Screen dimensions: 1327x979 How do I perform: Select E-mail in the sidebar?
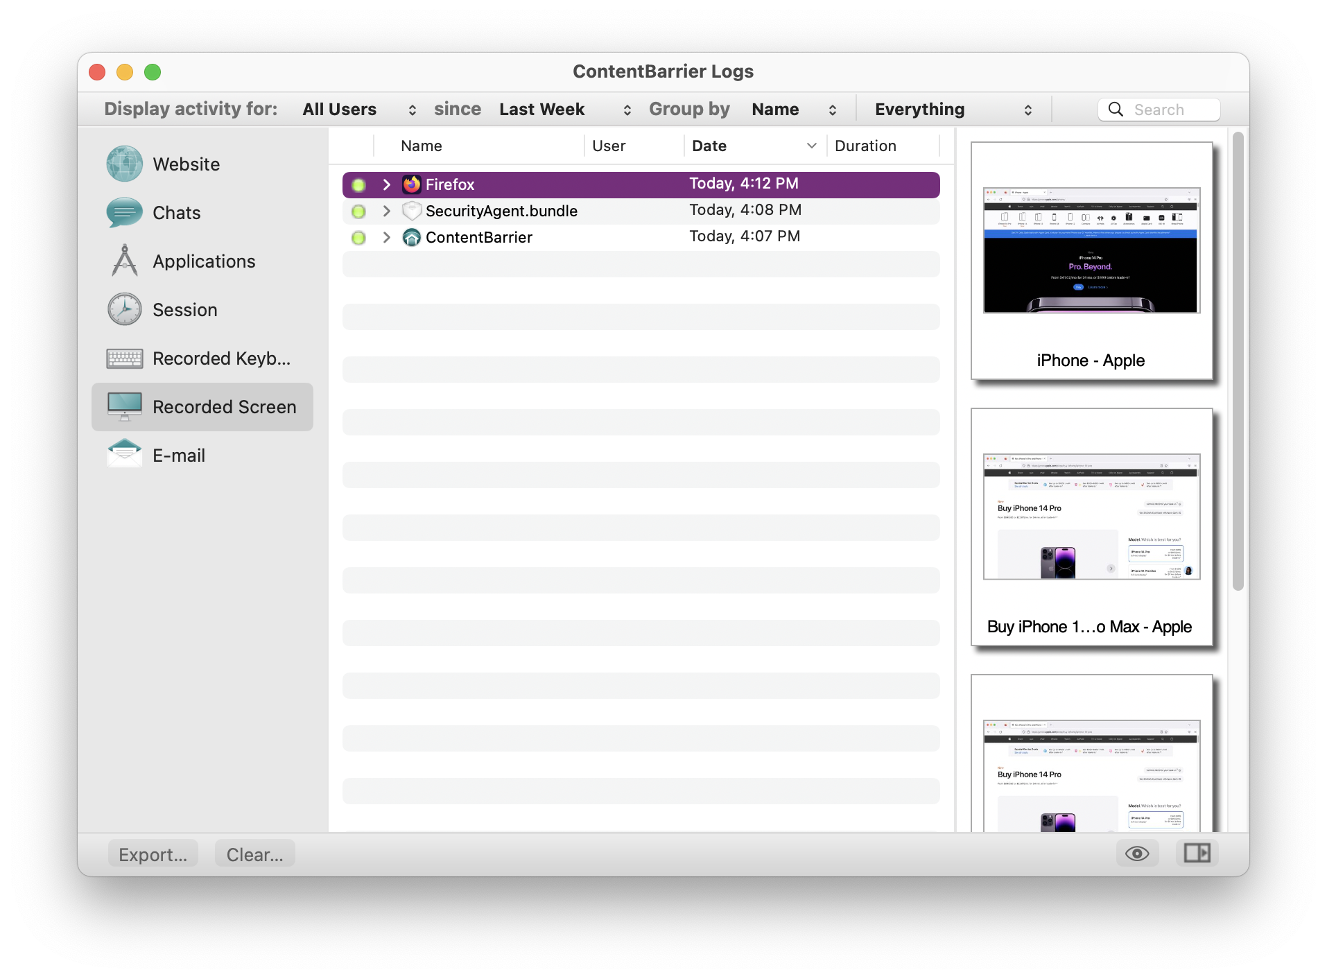tap(202, 456)
